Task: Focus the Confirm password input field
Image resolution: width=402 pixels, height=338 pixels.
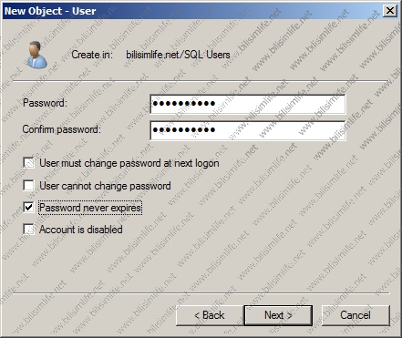Action: [248, 130]
